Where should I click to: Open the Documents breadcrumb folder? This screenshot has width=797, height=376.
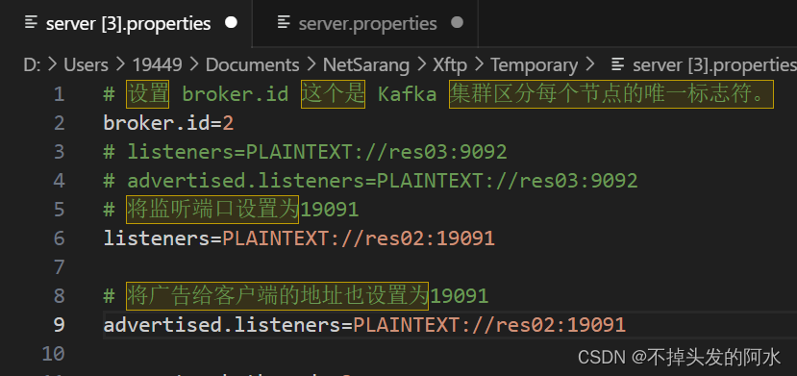(x=252, y=65)
